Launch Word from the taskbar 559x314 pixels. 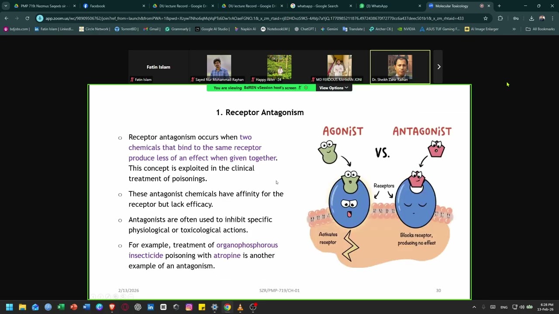(x=86, y=307)
